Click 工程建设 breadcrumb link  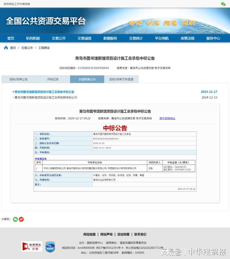pos(44,48)
